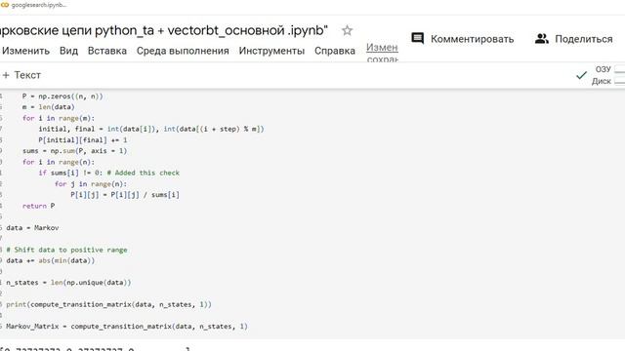The height and width of the screenshot is (351, 625).
Task: Open the Диск usage indicator
Action: 602,81
